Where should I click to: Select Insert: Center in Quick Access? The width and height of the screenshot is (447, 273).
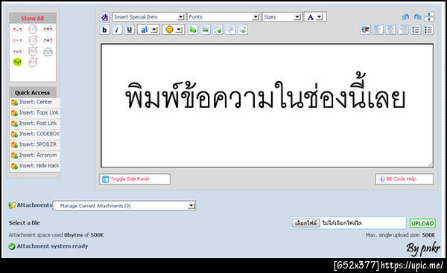[35, 102]
